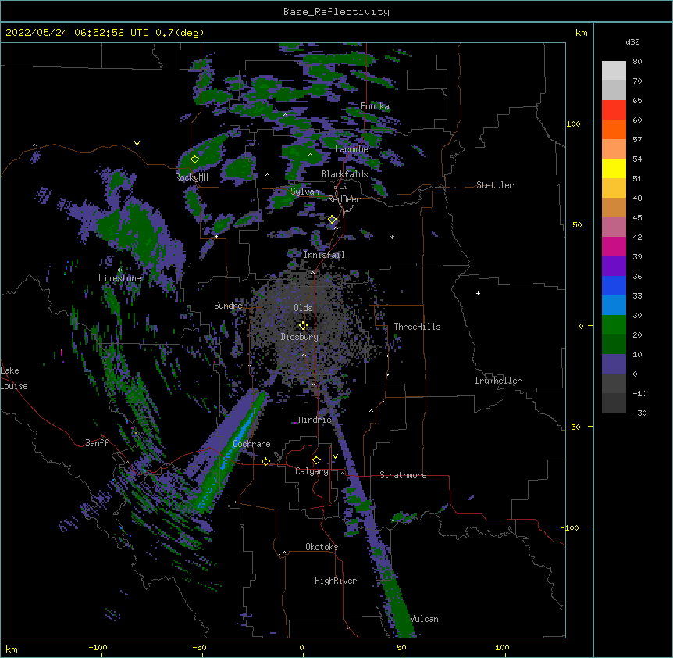Click the Olds city label

pos(303,308)
